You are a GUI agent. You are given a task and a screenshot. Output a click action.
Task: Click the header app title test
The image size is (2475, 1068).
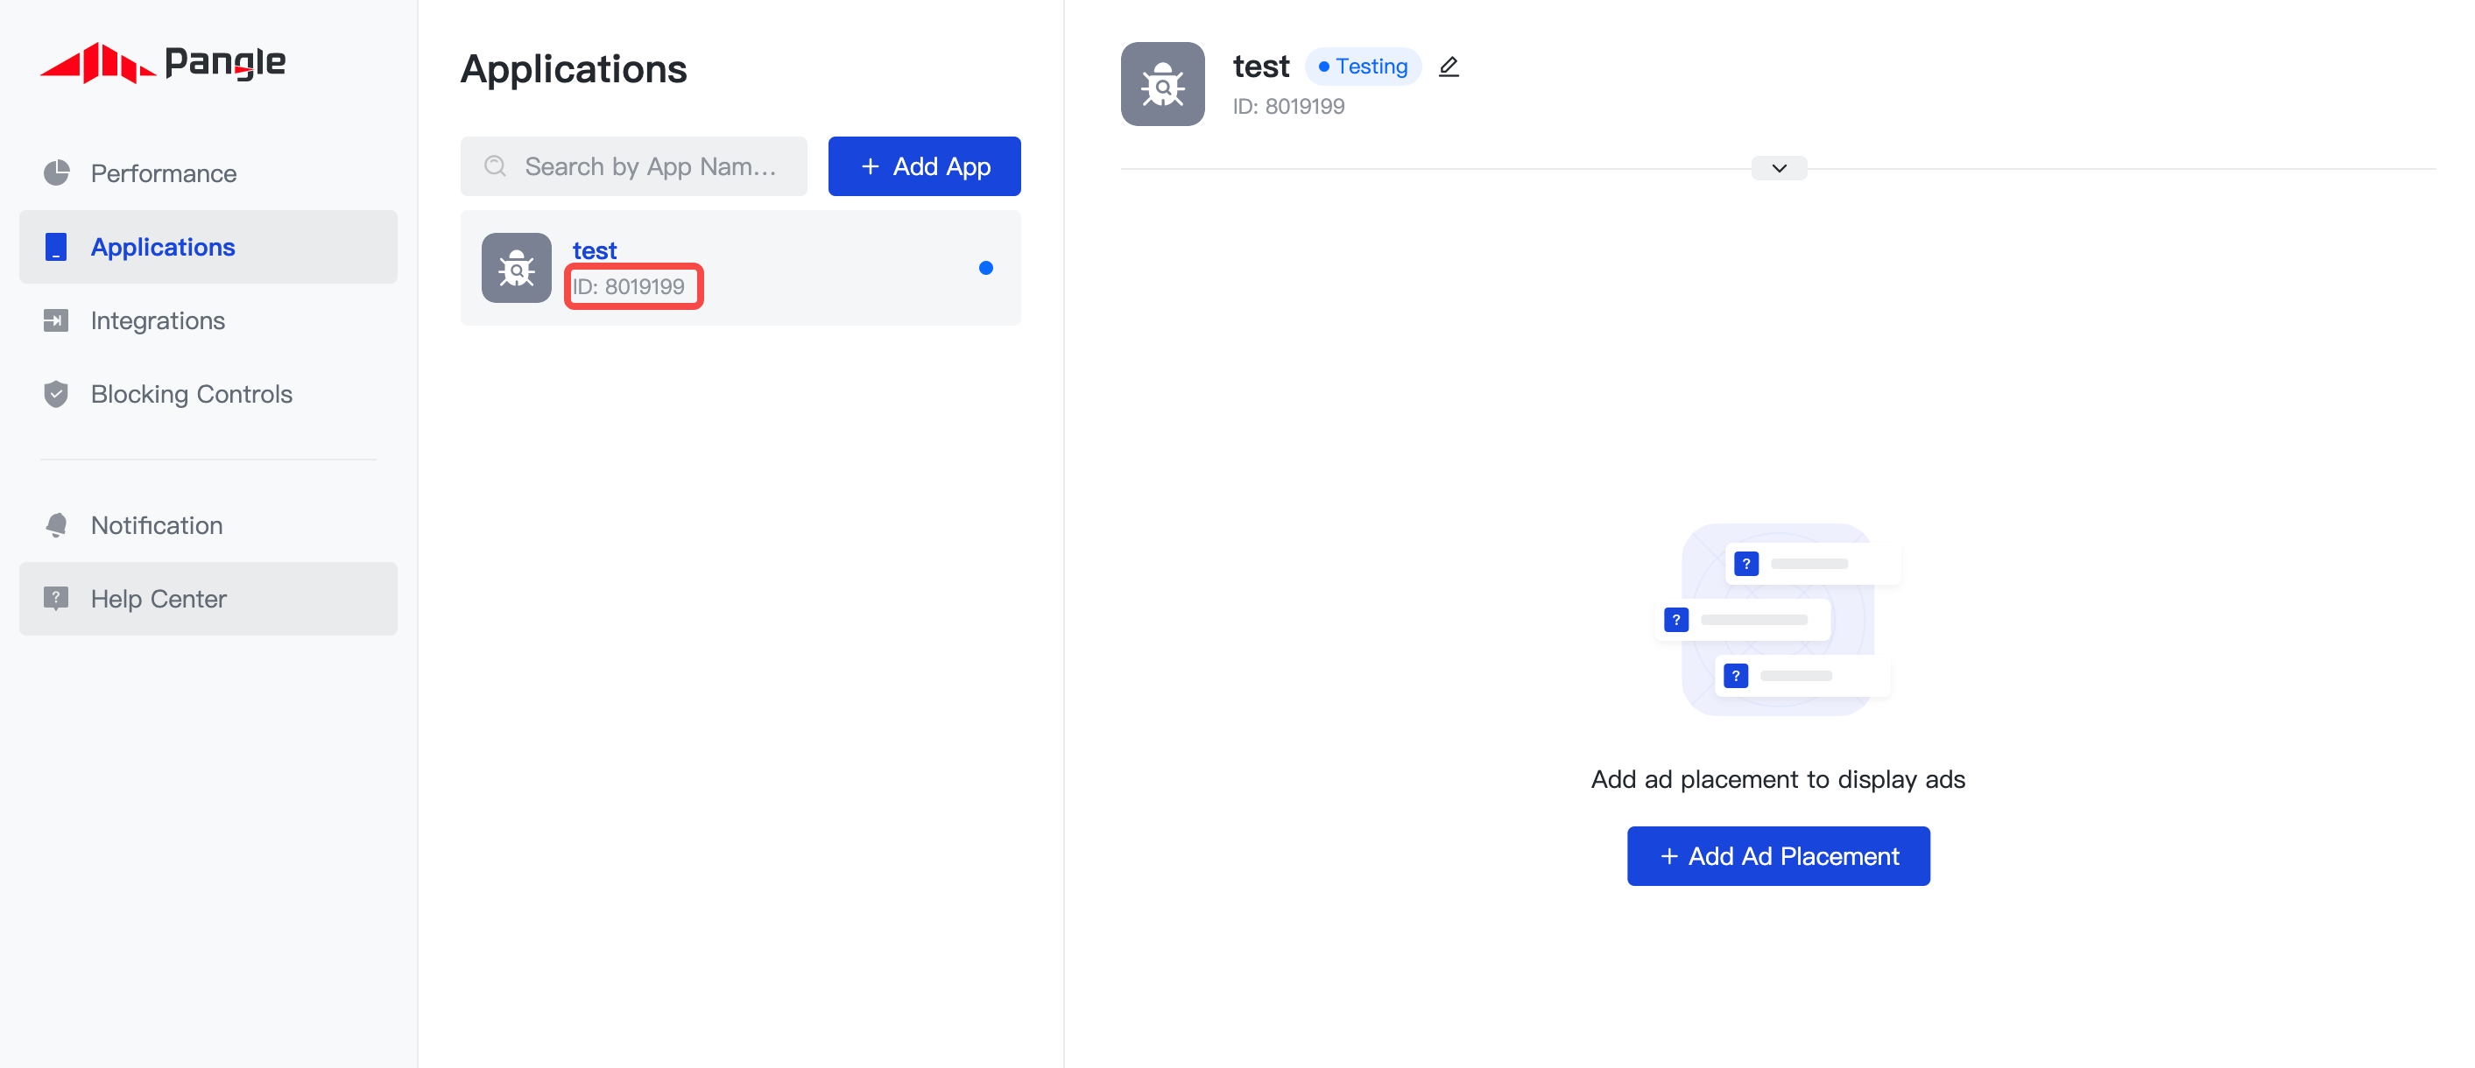click(1260, 67)
